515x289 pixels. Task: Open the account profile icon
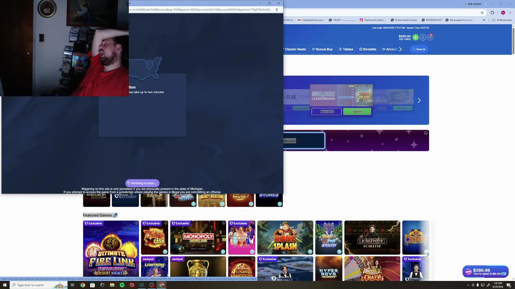coord(423,37)
